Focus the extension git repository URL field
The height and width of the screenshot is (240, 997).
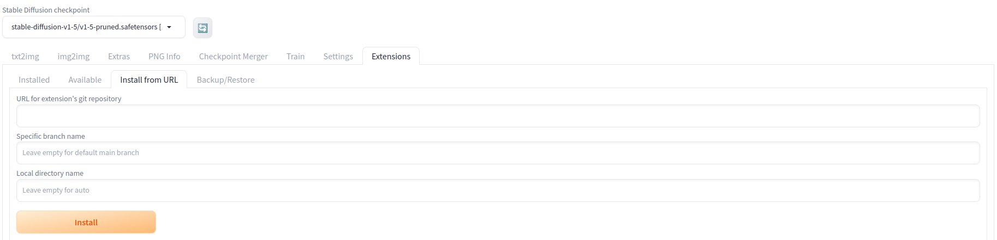point(498,116)
